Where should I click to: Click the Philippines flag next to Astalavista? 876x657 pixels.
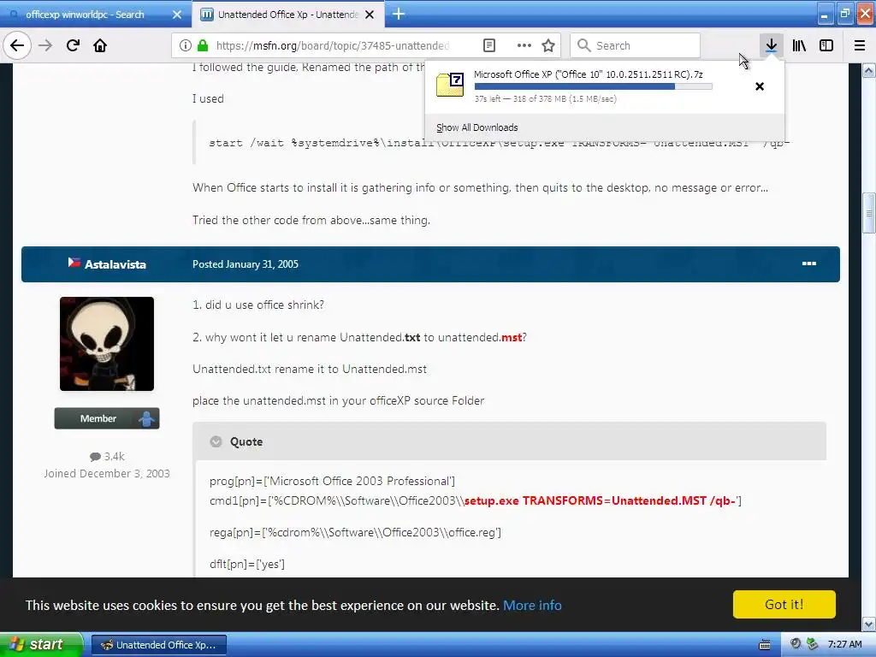point(74,263)
